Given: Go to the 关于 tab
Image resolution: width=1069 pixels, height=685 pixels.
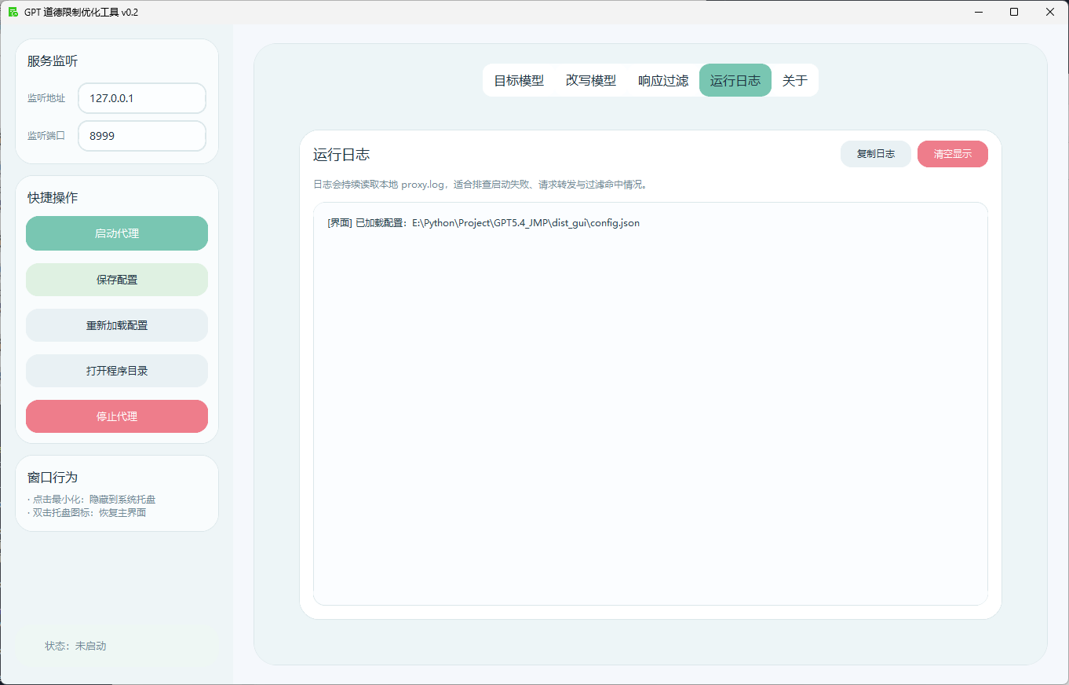Looking at the screenshot, I should 794,80.
